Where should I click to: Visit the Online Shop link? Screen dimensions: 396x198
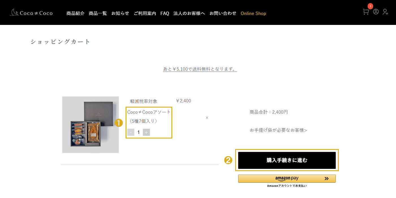point(253,13)
